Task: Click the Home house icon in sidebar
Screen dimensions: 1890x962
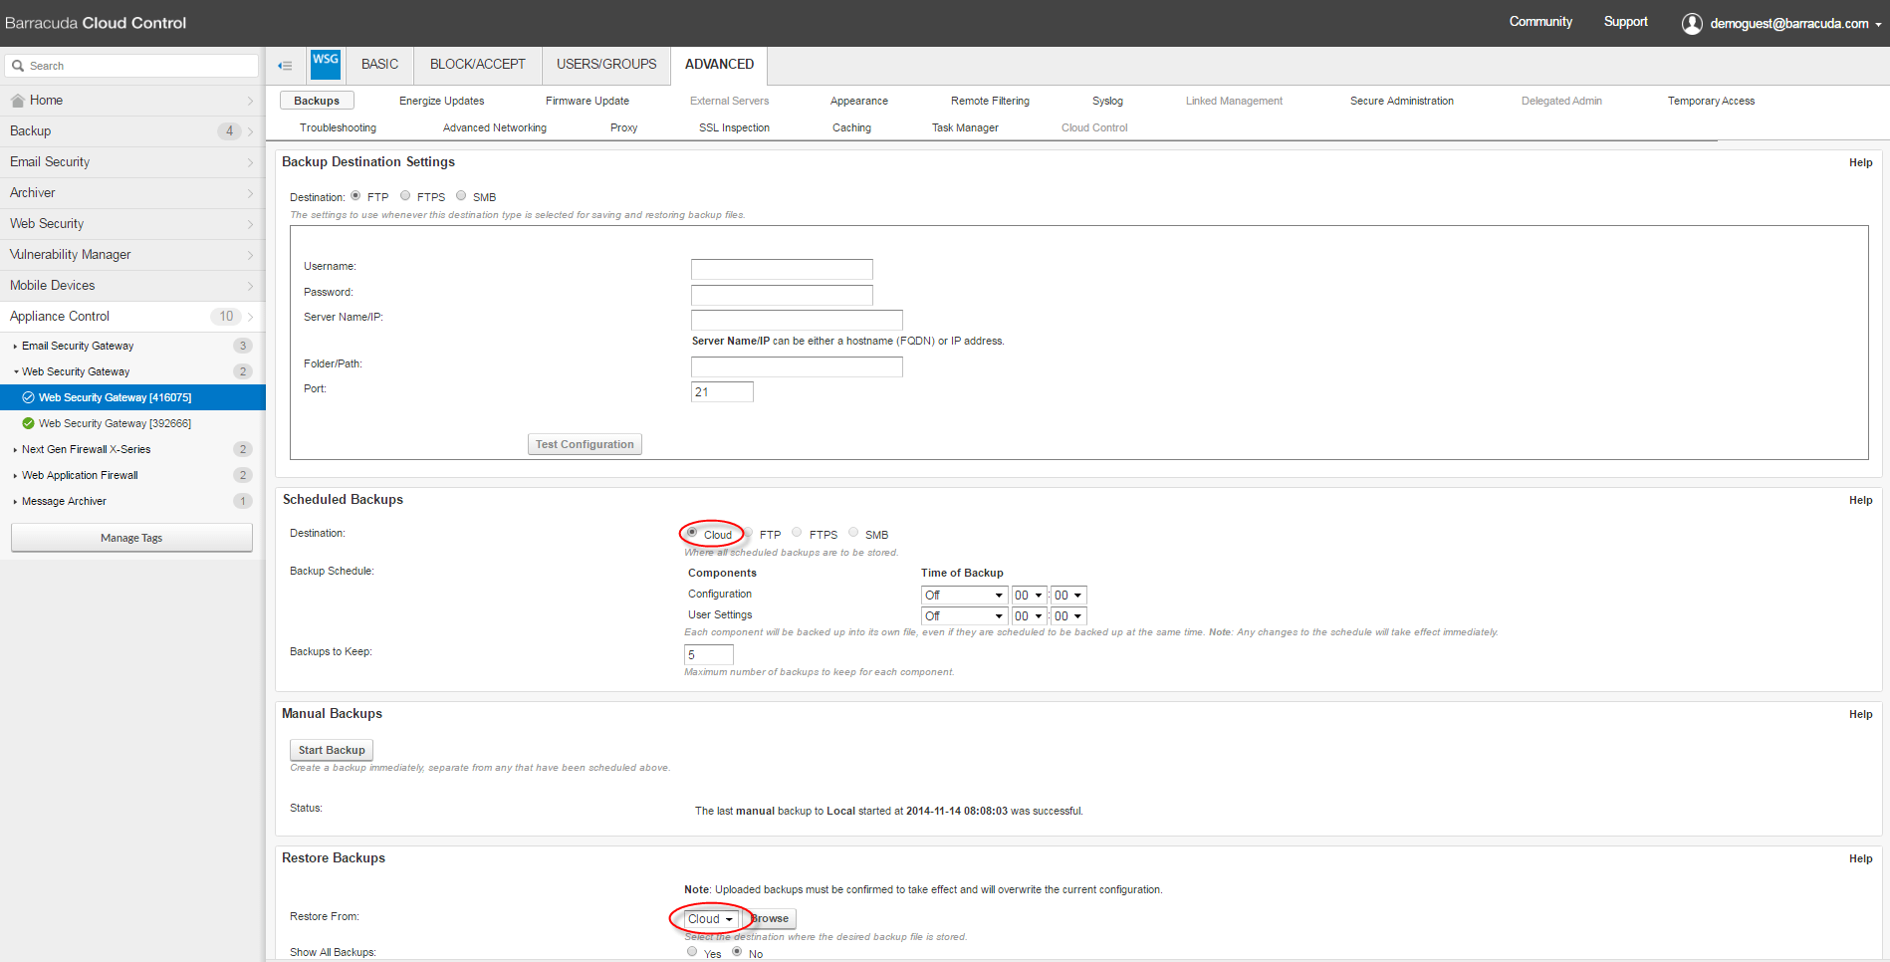Action: tap(18, 101)
